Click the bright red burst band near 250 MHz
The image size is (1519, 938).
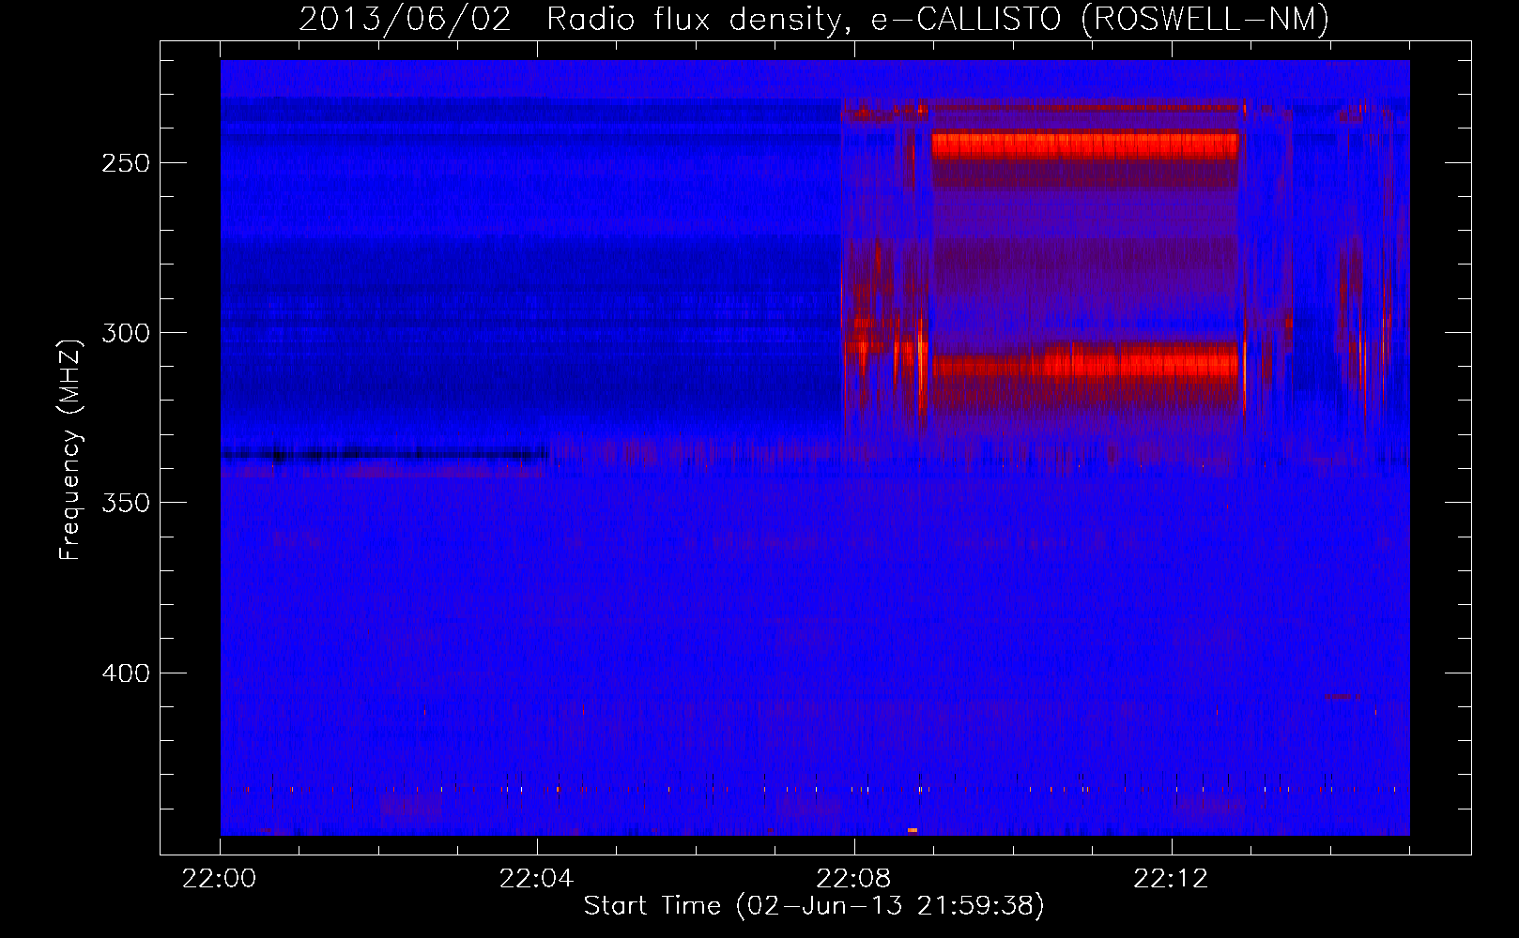[x=1085, y=145]
